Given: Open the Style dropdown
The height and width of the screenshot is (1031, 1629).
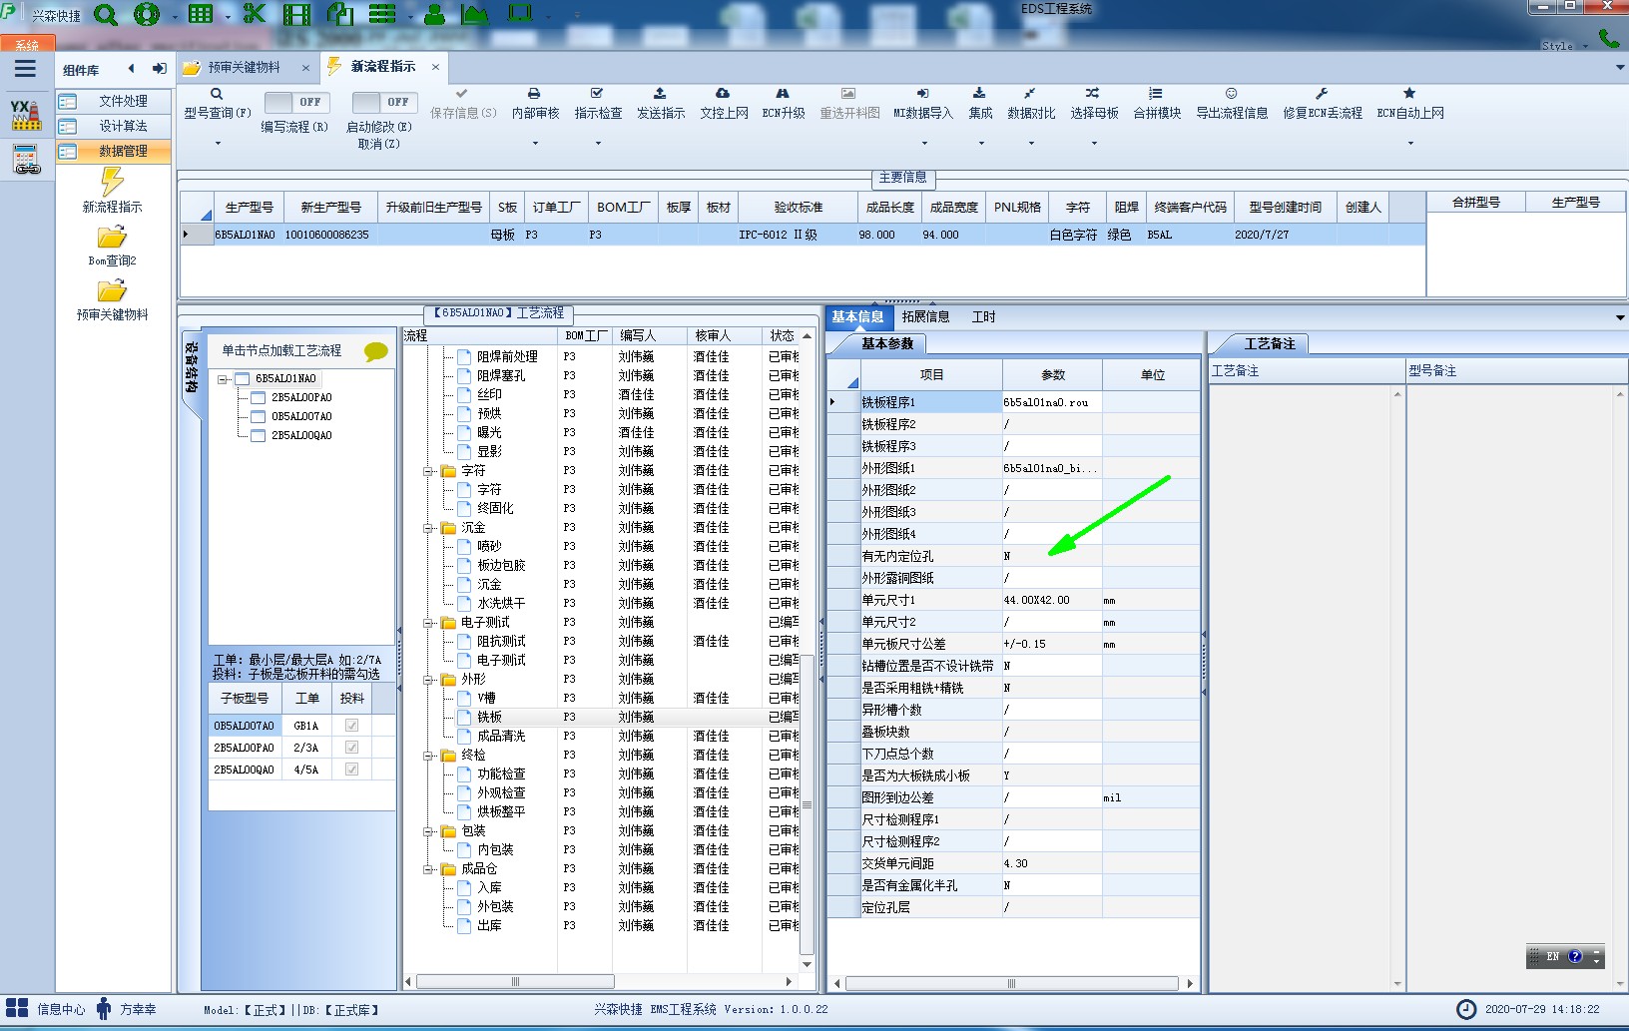Looking at the screenshot, I should coord(1564,46).
